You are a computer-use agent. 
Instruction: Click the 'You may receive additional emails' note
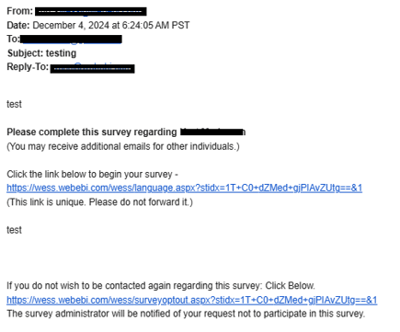pos(123,146)
